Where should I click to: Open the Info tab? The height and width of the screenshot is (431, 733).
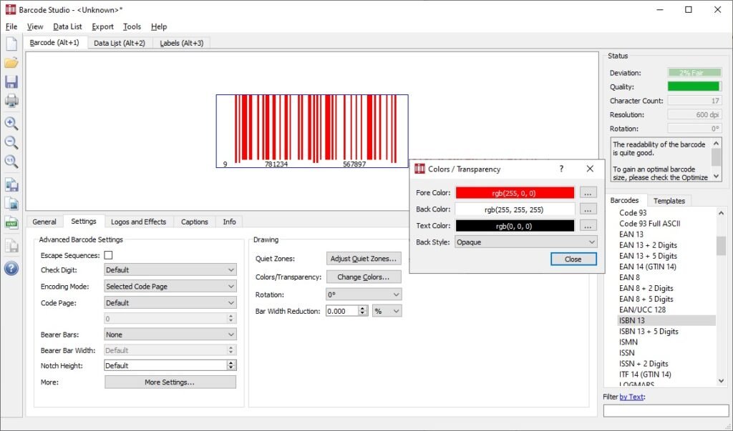pyautogui.click(x=229, y=222)
